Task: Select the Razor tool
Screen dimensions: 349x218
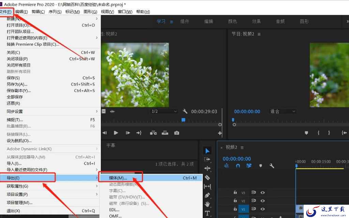Action: (x=207, y=177)
